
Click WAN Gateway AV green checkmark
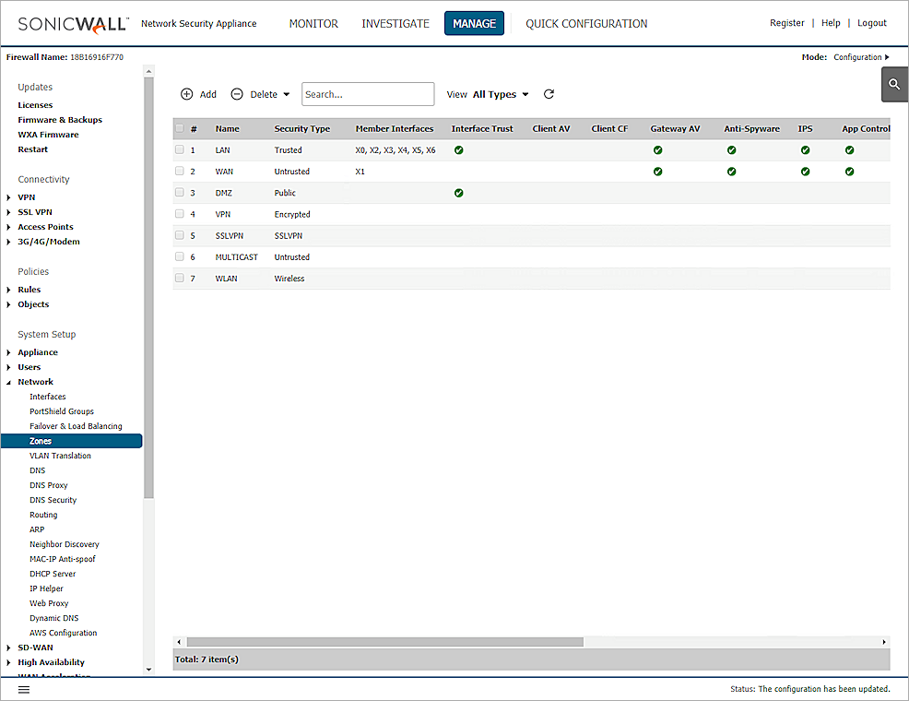pyautogui.click(x=657, y=171)
